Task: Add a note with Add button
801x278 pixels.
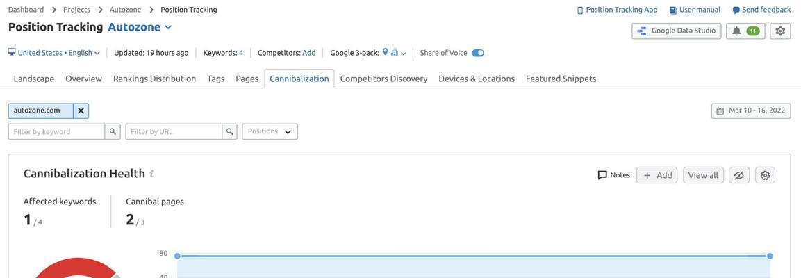Action: (657, 175)
